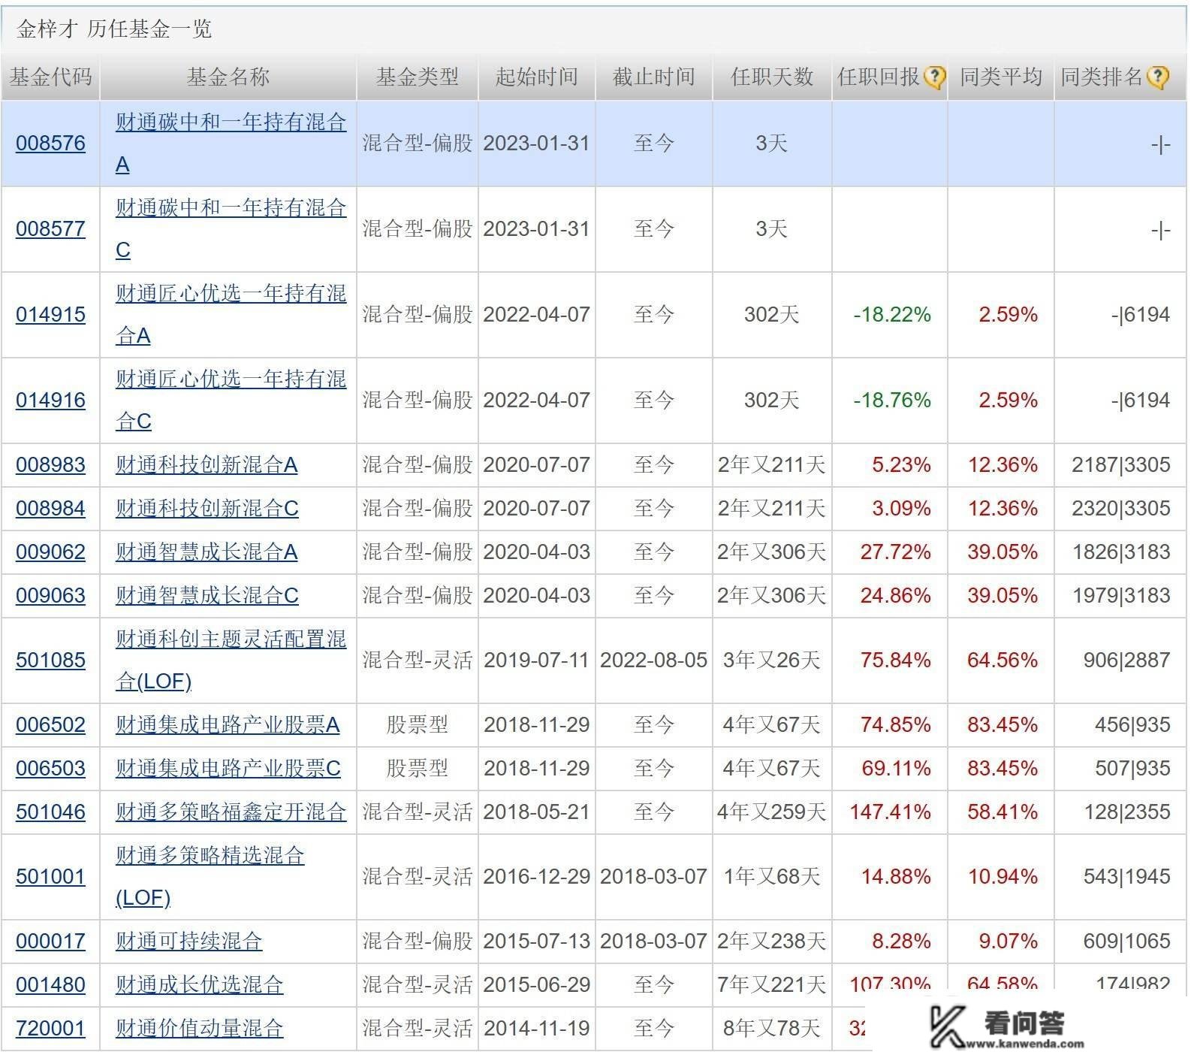Select the 金梓才 历任基金一览 title
This screenshot has height=1052, width=1191.
point(114,29)
